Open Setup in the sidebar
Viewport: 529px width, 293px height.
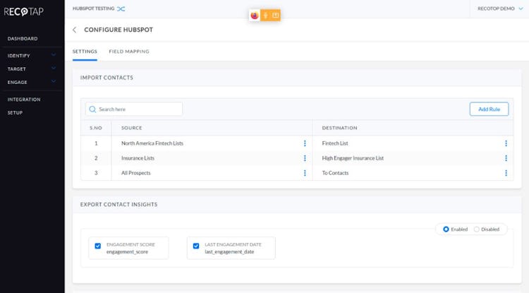coord(16,113)
